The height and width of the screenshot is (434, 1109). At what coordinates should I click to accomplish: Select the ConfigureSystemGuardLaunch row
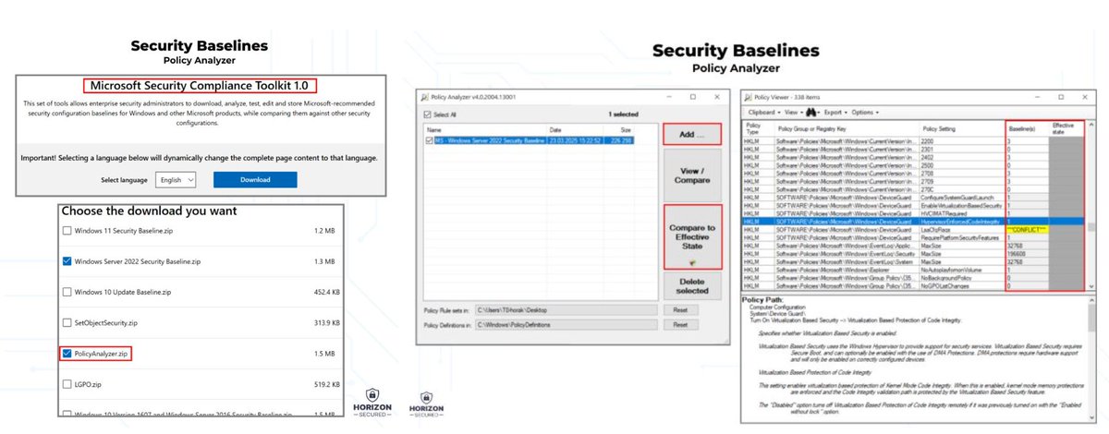[x=915, y=199]
